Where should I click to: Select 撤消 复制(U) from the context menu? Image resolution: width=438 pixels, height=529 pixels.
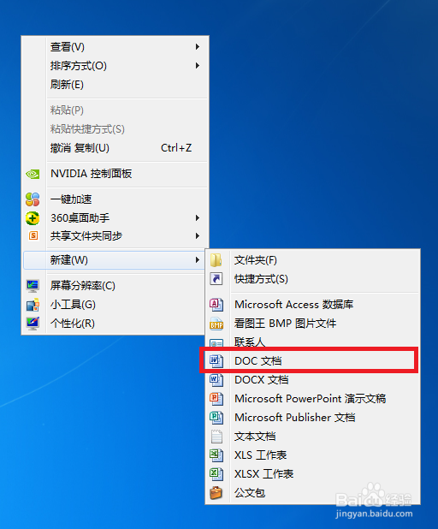pos(115,148)
